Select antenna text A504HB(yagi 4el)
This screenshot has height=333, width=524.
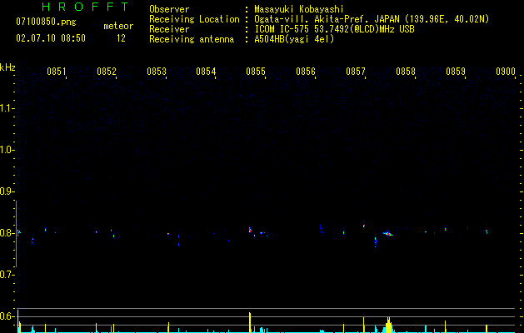pos(294,39)
